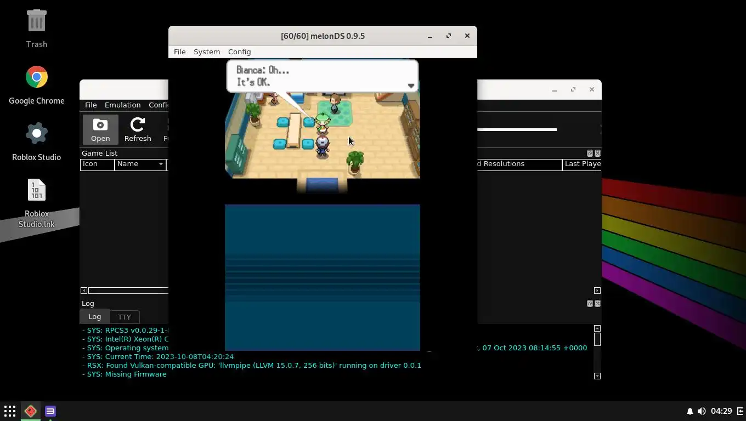Open the File menu in RPCS3
Viewport: 746px width, 421px height.
click(x=91, y=105)
